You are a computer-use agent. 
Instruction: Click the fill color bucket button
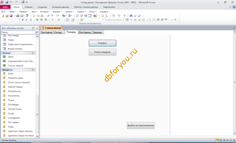[59, 20]
